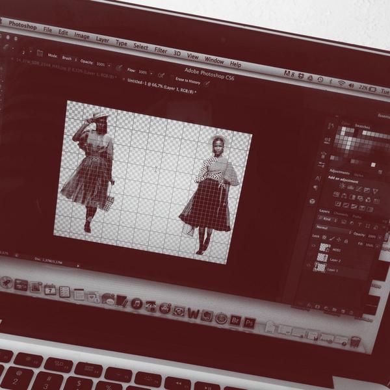
Task: Switch to the Styles panel tab
Action: pos(358,175)
